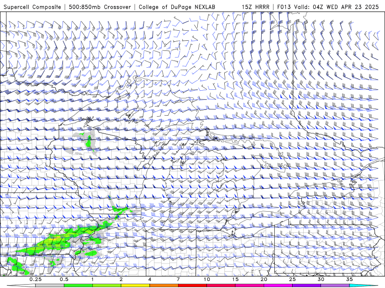The width and height of the screenshot is (385, 288).
Task: Click the cyan arrow tip at the color bar end
Action: pyautogui.click(x=364, y=286)
